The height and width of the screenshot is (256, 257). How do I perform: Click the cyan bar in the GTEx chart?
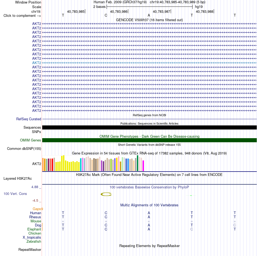coord(81,165)
